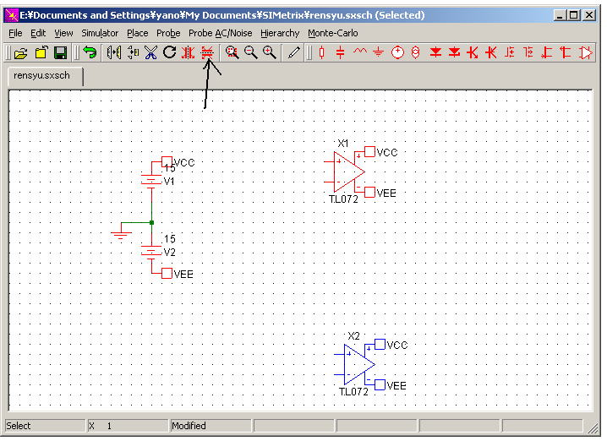Open a schematic with the folder icon
This screenshot has width=607, height=441.
point(21,52)
